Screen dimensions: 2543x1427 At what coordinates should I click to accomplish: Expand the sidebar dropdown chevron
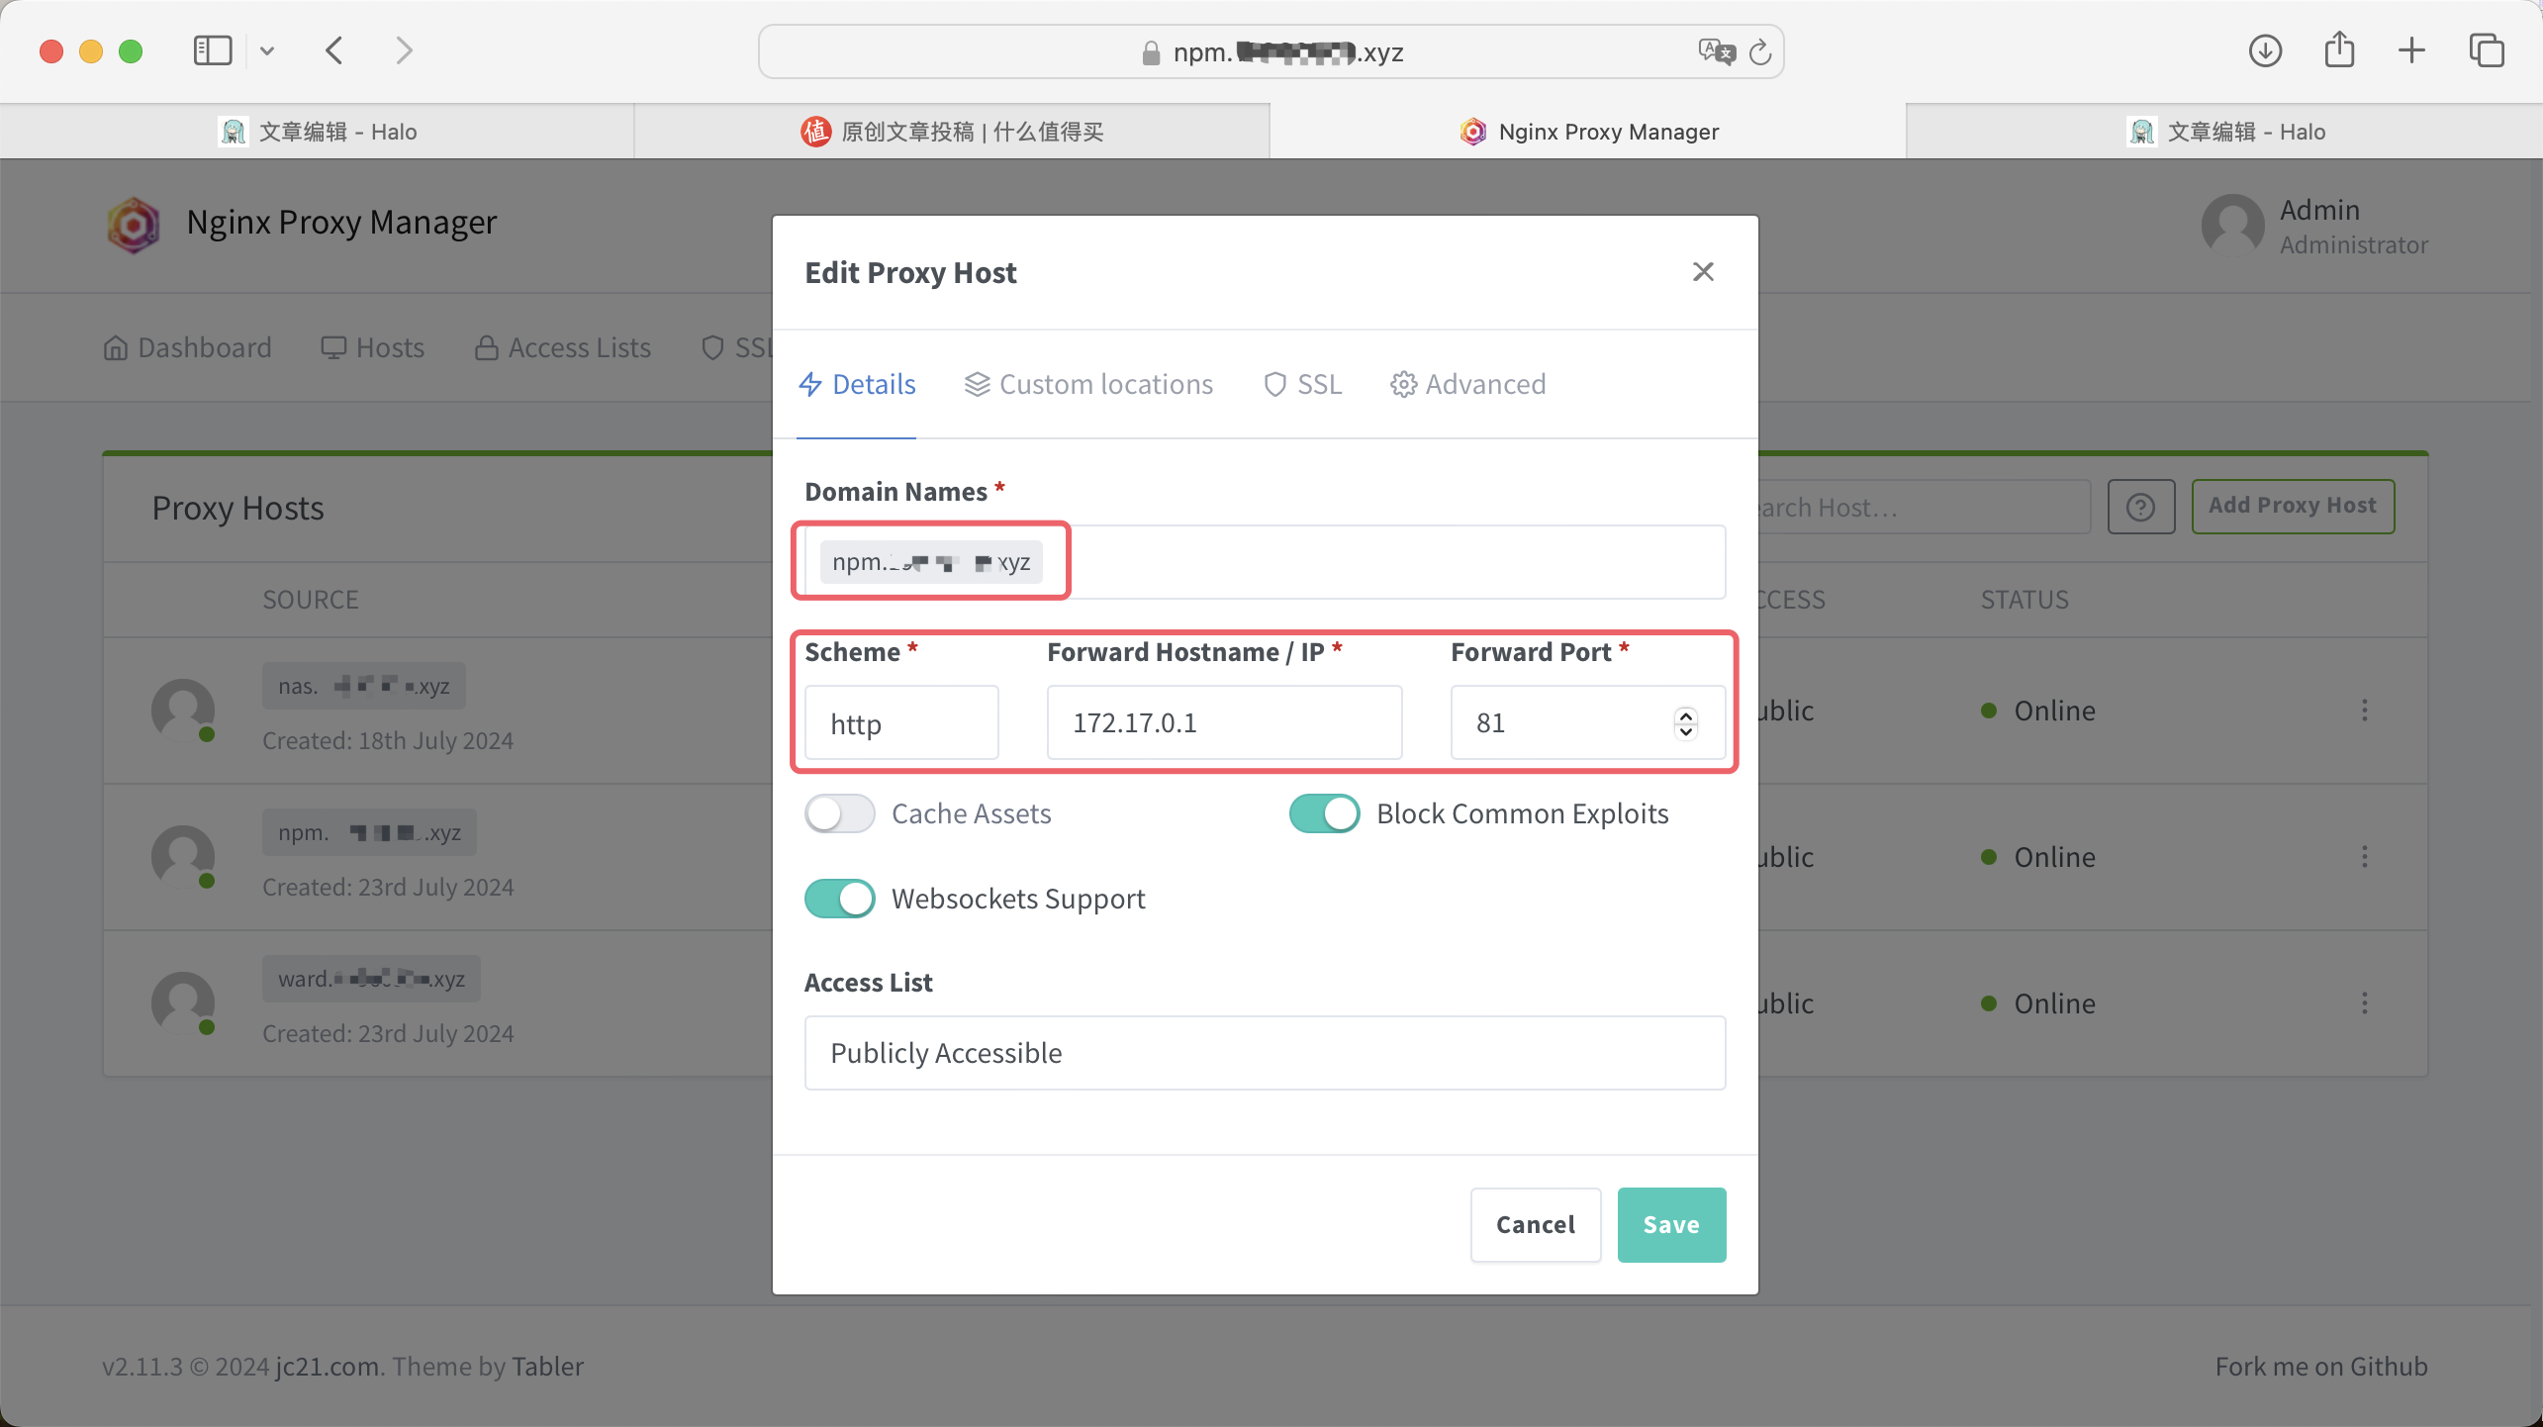(267, 50)
